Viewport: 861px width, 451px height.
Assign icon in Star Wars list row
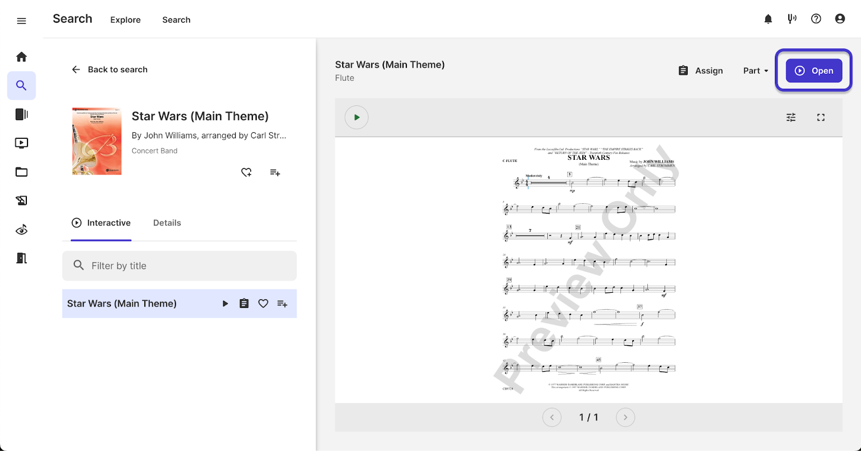pyautogui.click(x=244, y=304)
